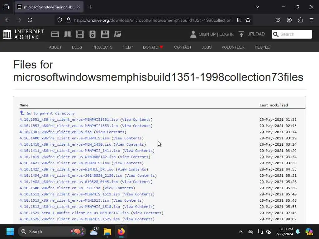The width and height of the screenshot is (319, 239).
Task: Open the Copilot preview icon
Action: [x=309, y=232]
